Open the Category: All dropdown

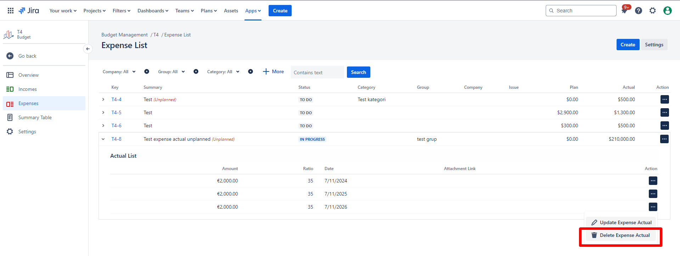click(x=223, y=72)
